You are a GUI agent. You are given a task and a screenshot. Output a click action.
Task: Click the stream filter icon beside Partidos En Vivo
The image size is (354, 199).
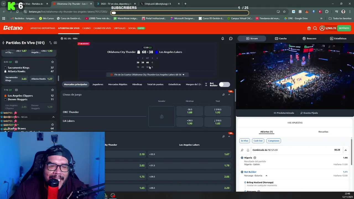(x=55, y=43)
